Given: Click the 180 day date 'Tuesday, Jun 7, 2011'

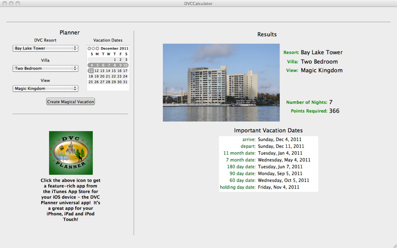Looking at the screenshot, I should (280, 167).
